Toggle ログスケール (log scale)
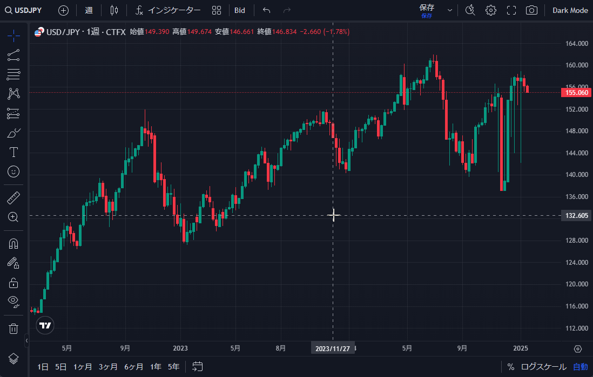The height and width of the screenshot is (377, 593). (x=543, y=367)
